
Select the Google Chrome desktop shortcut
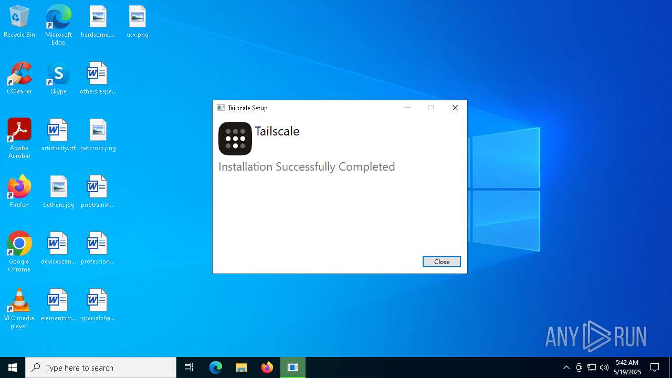pos(19,252)
